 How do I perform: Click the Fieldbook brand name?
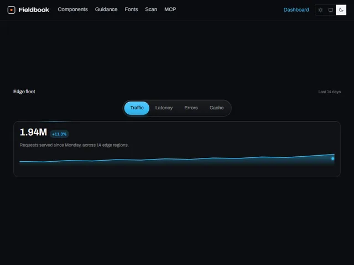pyautogui.click(x=34, y=10)
